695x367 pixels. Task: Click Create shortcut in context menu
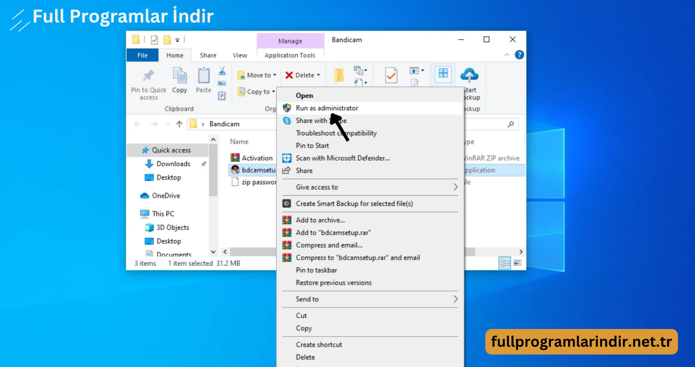[370, 345]
